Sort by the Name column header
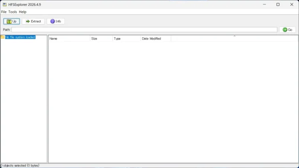299x168 pixels. coord(69,39)
